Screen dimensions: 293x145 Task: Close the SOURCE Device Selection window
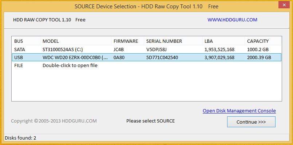tap(284, 5)
